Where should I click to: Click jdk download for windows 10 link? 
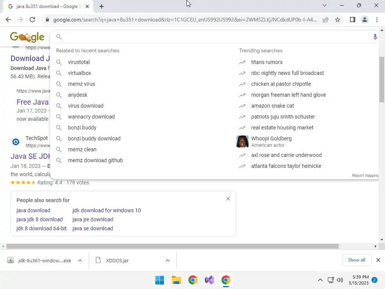pyautogui.click(x=106, y=210)
